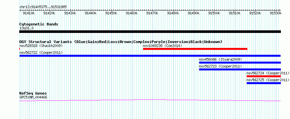Screen dimensions: 290x119
Task: Click the Cytogenetic Bands track heading
Action: pos(39,24)
